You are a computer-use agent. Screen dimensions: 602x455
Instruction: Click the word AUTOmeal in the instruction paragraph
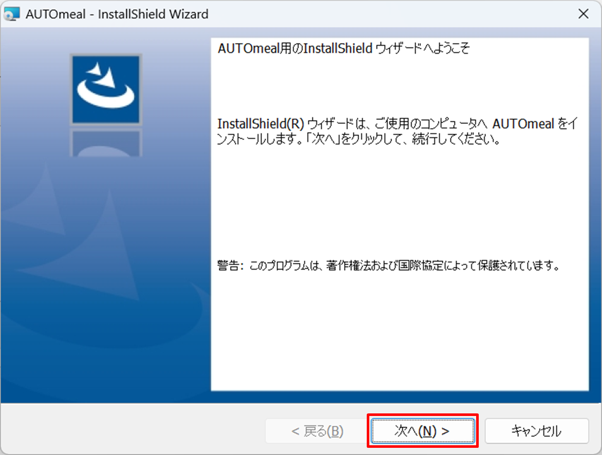[x=523, y=124]
